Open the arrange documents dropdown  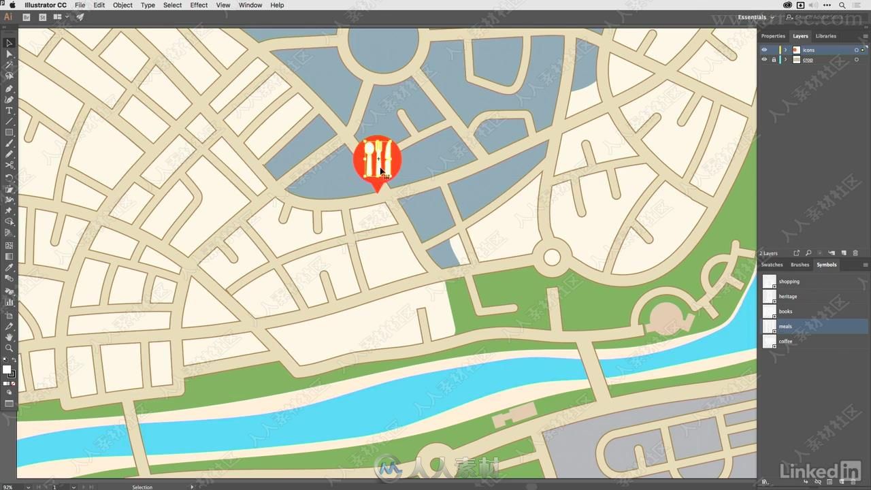pyautogui.click(x=61, y=17)
